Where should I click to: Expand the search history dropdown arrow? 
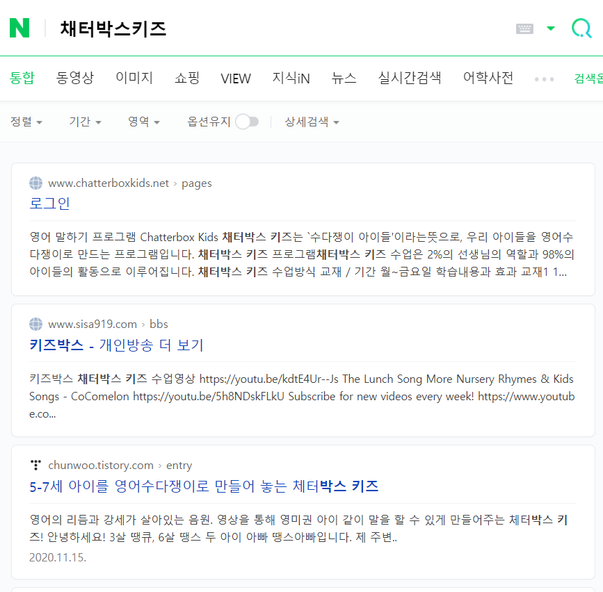[551, 28]
